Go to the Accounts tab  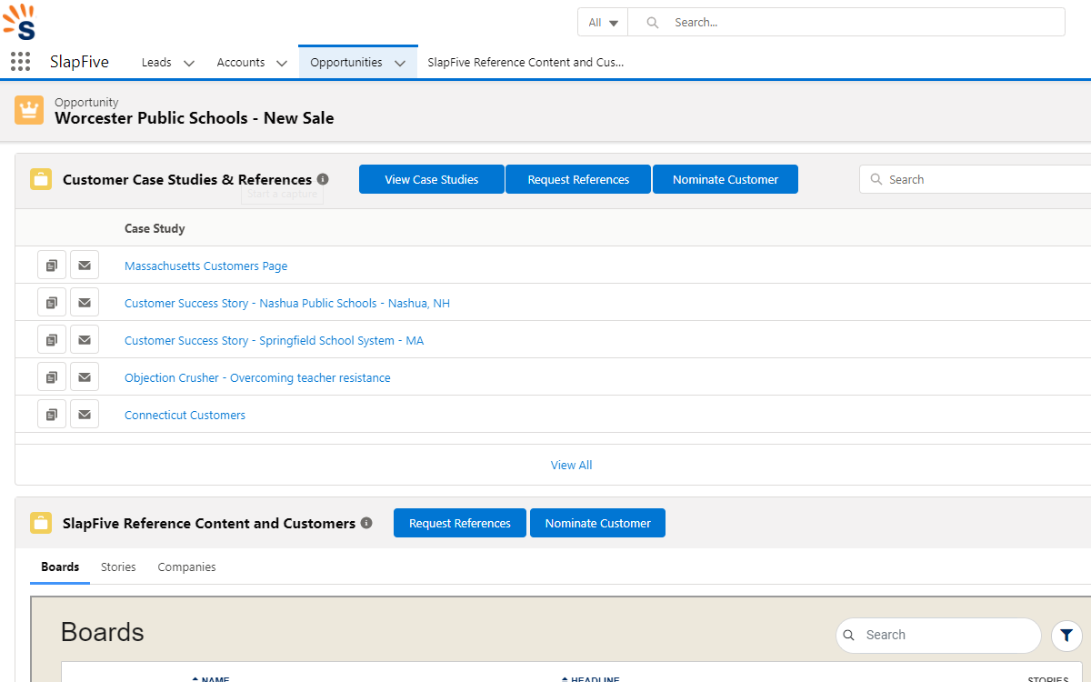(x=241, y=62)
